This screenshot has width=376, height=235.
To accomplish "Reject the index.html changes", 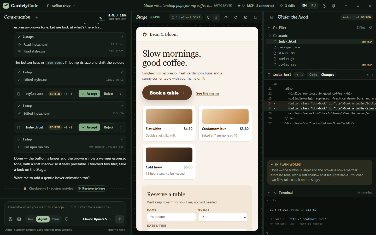I will (x=109, y=127).
